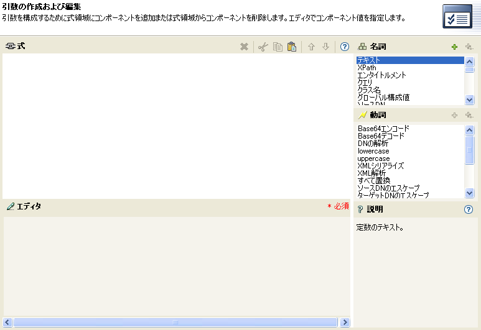Click the 説明 question mark icon
Viewport: 481px width, 330px height.
pos(360,209)
